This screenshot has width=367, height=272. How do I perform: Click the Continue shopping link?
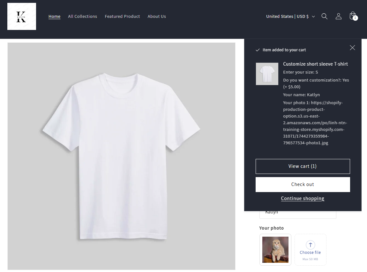tap(303, 198)
